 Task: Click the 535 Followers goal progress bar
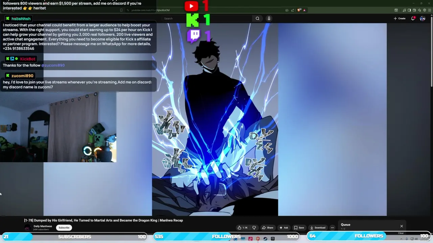pos(226,237)
